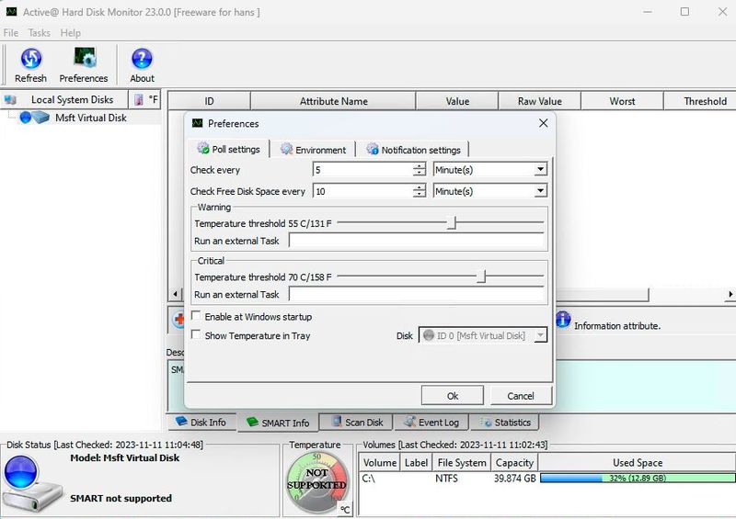Image resolution: width=736 pixels, height=519 pixels.
Task: Click the Used Space column header
Action: [638, 462]
